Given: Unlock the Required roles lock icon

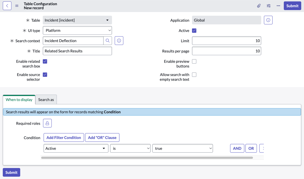Looking at the screenshot, I should pos(47,123).
